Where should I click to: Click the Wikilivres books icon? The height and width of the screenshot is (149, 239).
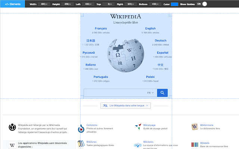tap(81, 143)
